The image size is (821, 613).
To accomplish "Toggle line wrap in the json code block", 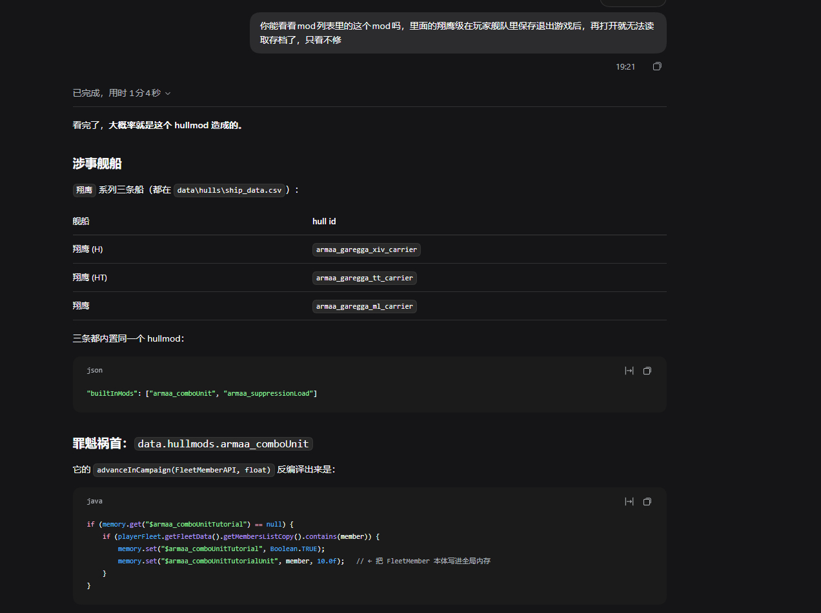I will 629,371.
